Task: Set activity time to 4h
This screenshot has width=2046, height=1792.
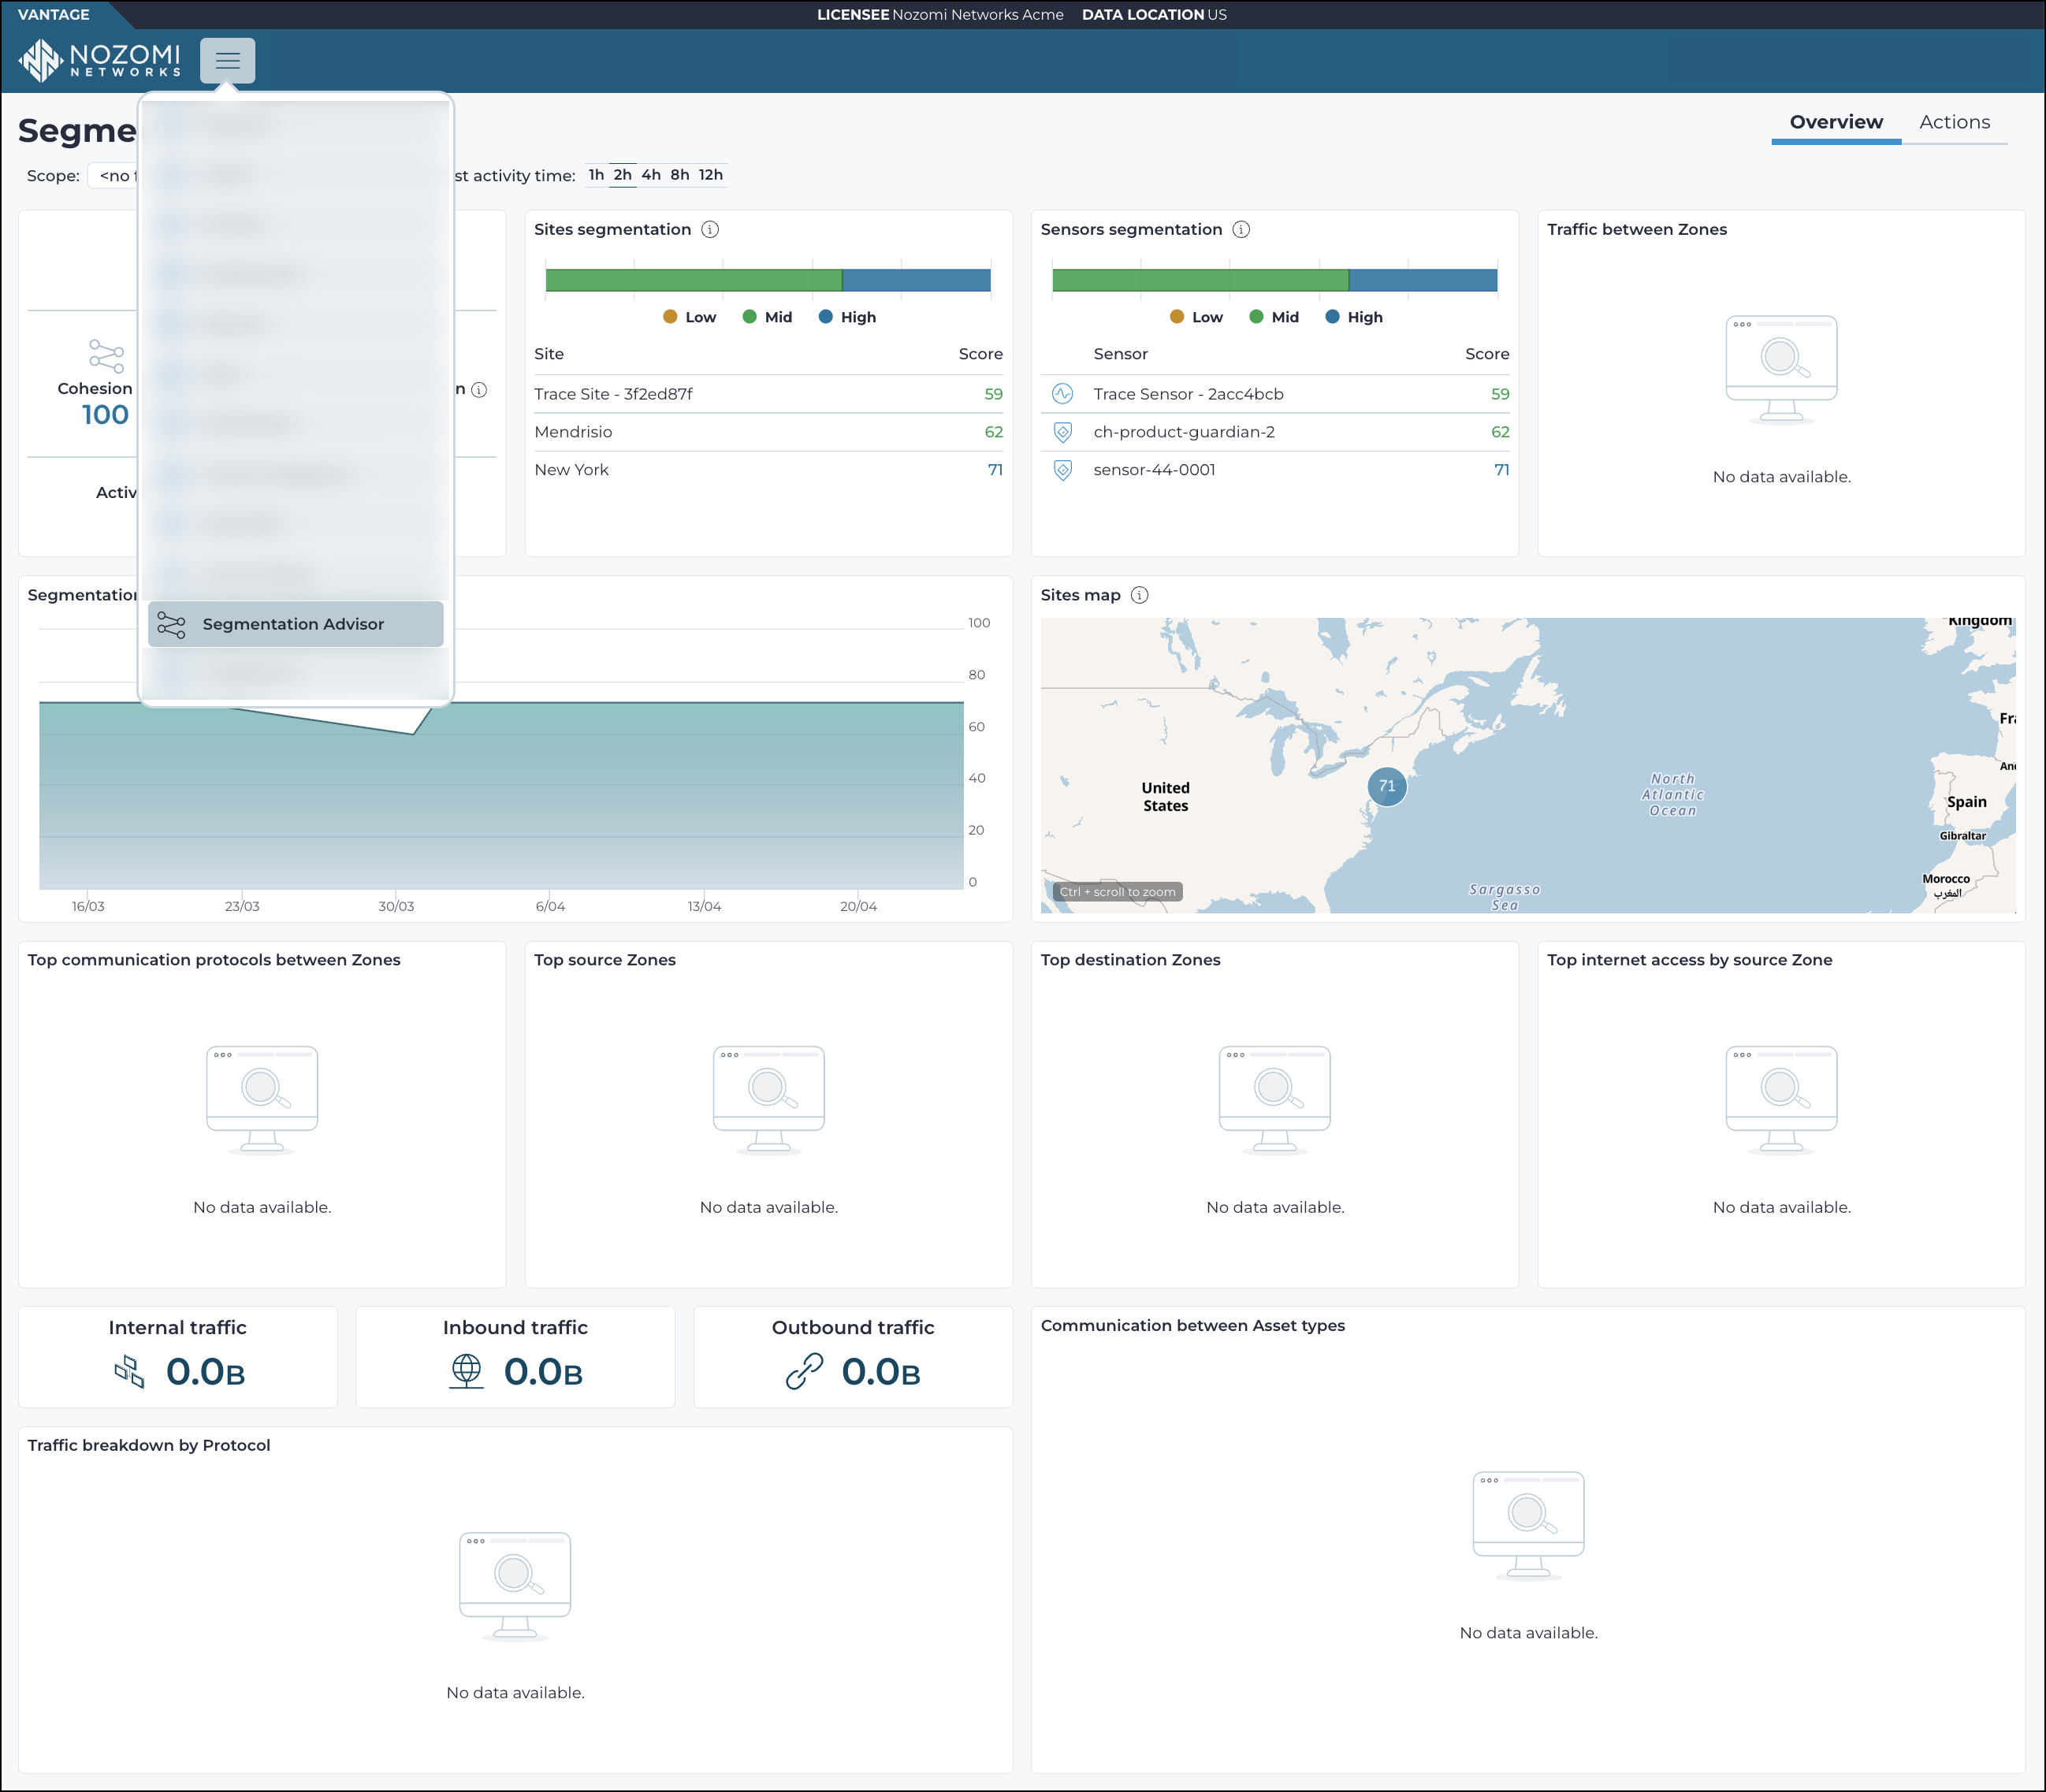Action: point(651,175)
